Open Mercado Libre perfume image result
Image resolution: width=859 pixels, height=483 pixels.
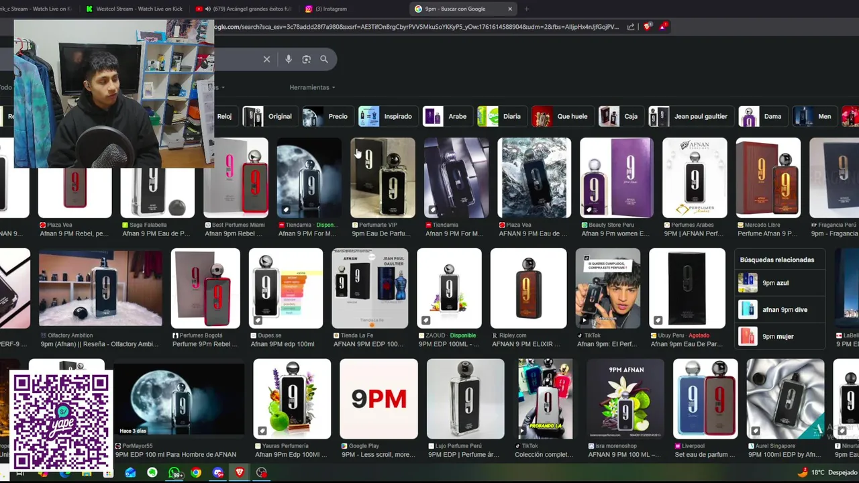point(768,178)
